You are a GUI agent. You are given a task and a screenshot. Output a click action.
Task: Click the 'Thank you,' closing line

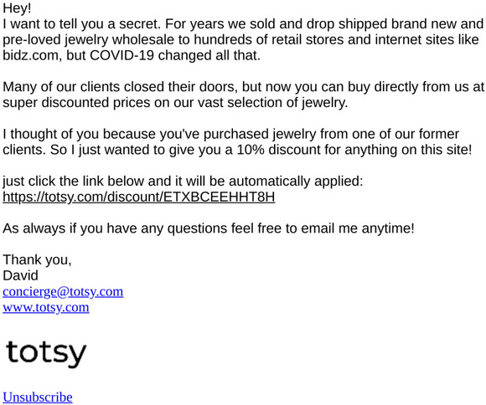point(37,259)
